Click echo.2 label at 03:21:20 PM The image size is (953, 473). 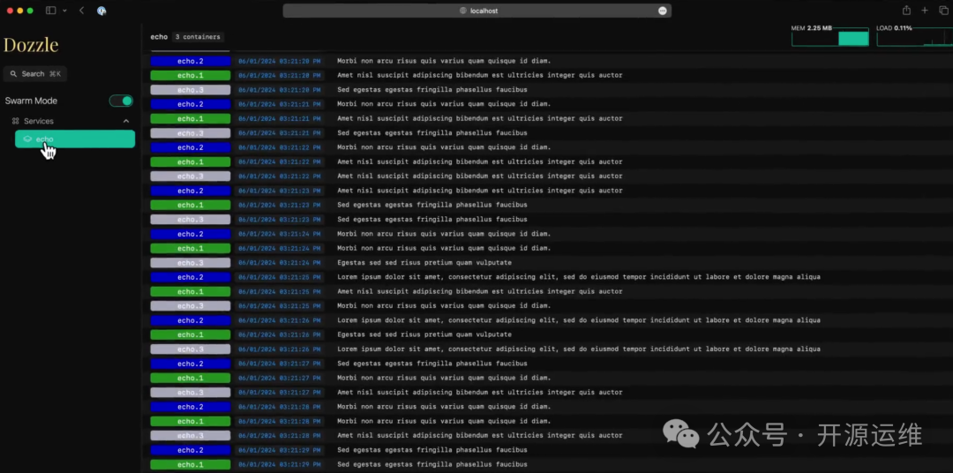pos(191,61)
